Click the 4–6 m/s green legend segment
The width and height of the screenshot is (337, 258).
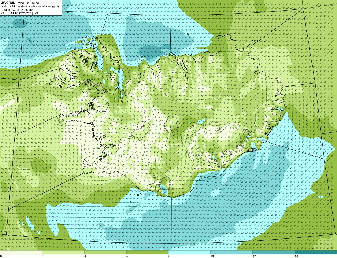[105, 252]
